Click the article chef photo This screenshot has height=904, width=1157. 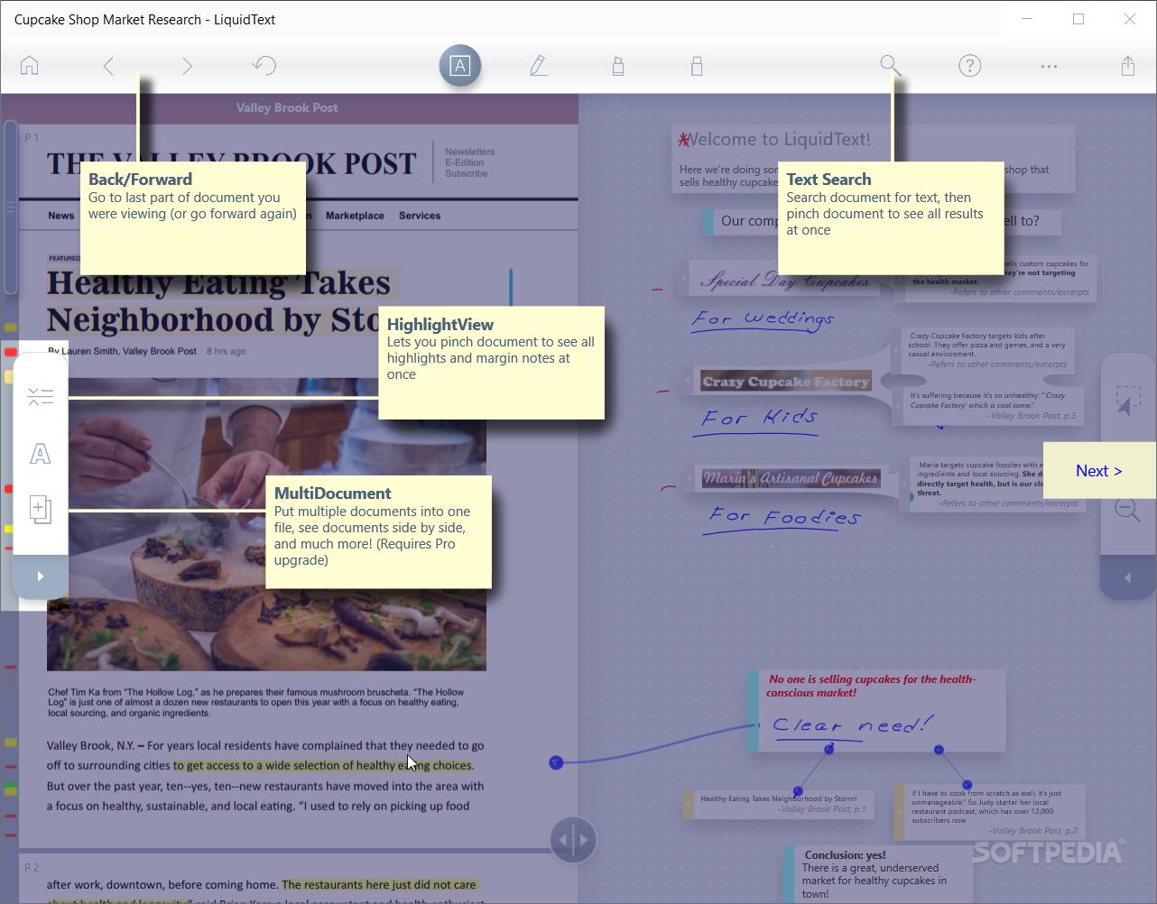click(266, 524)
